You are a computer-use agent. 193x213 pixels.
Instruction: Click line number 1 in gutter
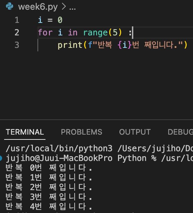[17, 20]
